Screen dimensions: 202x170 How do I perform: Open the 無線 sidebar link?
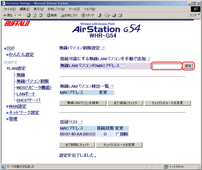[21, 75]
